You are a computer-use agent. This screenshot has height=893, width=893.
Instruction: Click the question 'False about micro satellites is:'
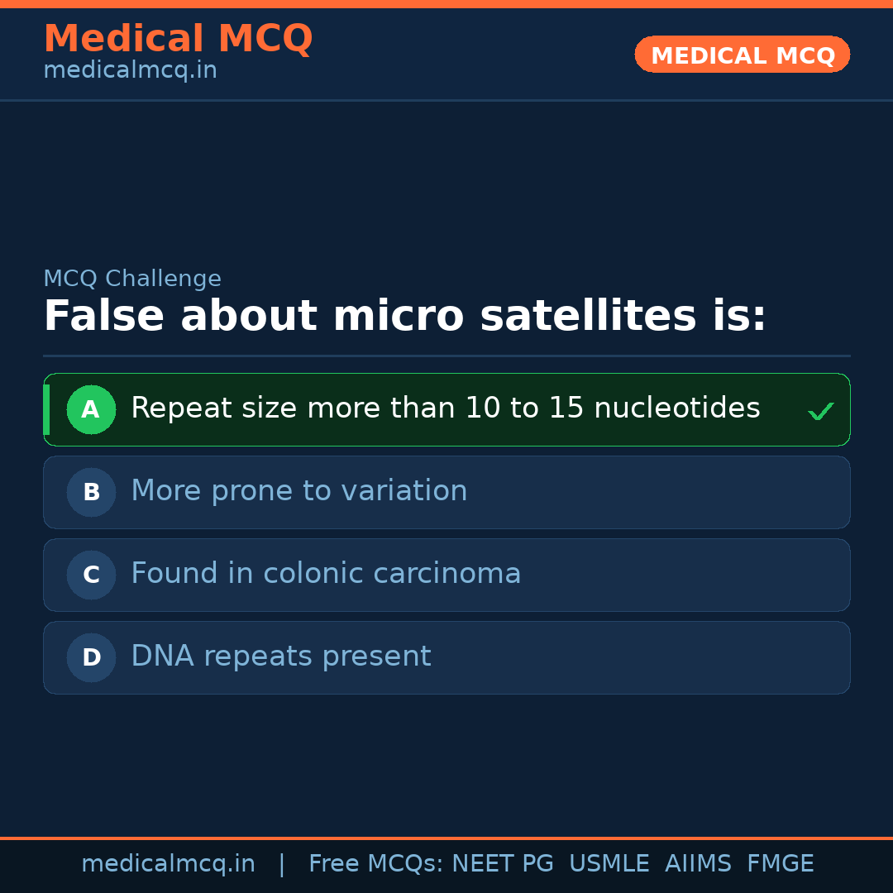pyautogui.click(x=404, y=317)
